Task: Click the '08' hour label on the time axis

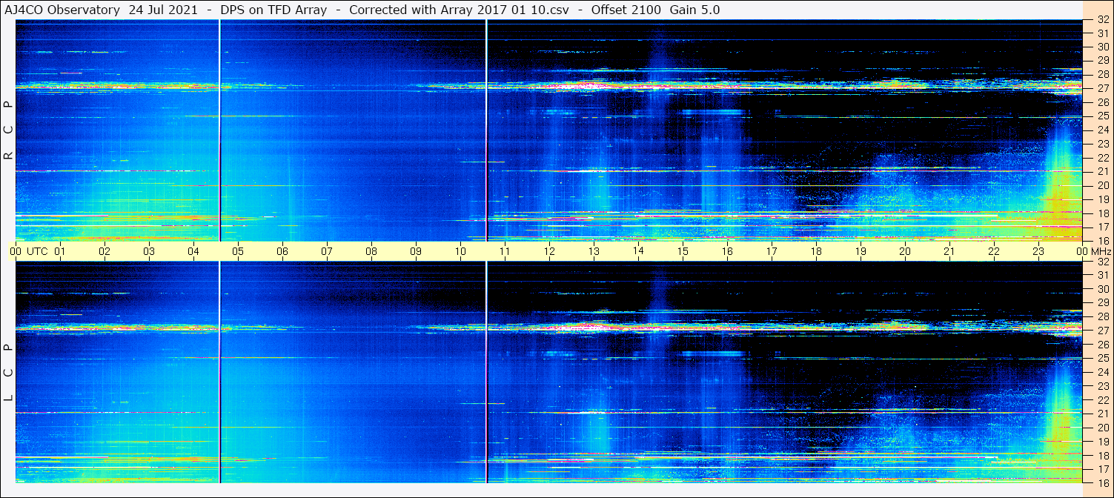Action: tap(371, 251)
